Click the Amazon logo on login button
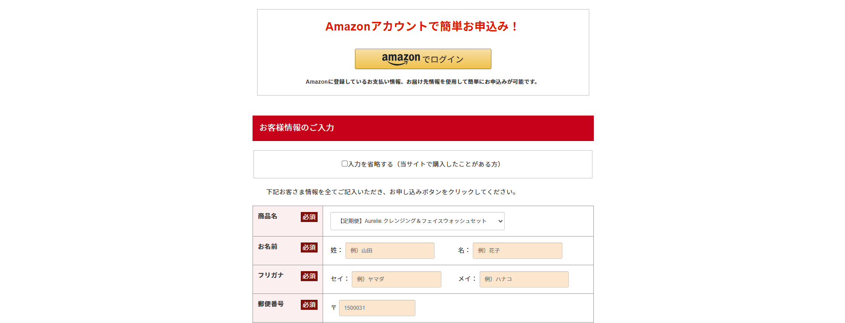 pos(401,59)
